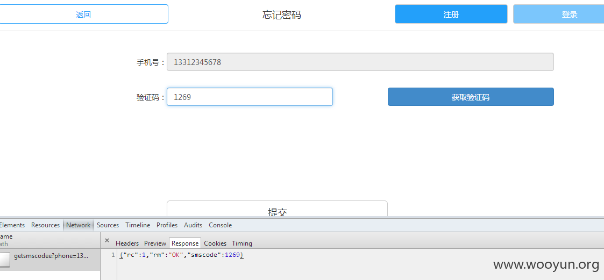Select the Network devtools tab
604x280 pixels.
click(x=78, y=225)
